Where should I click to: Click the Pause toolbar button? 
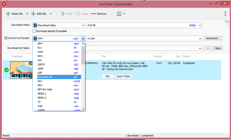82,14
